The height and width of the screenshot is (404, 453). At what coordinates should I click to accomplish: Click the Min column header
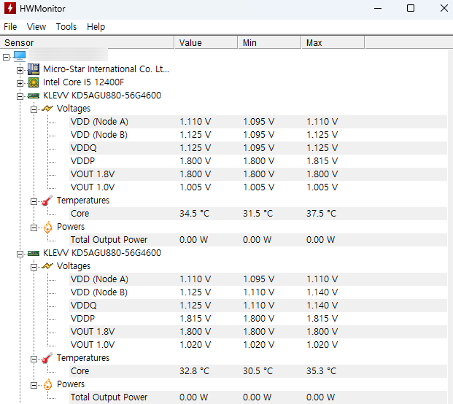pos(270,43)
